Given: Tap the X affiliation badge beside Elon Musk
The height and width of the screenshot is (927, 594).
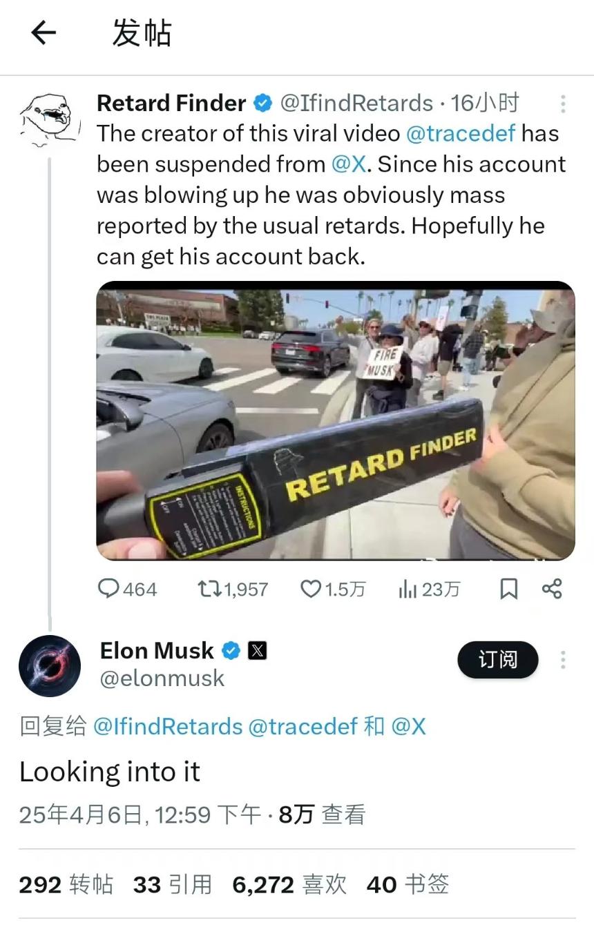Looking at the screenshot, I should pos(257,651).
